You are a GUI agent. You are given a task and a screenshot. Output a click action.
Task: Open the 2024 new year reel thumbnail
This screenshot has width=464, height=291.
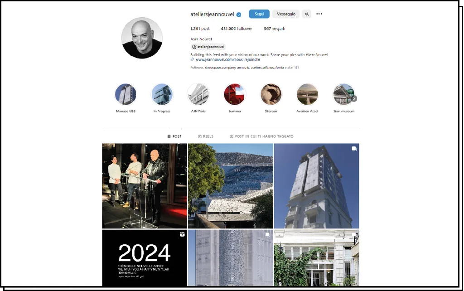[145, 258]
